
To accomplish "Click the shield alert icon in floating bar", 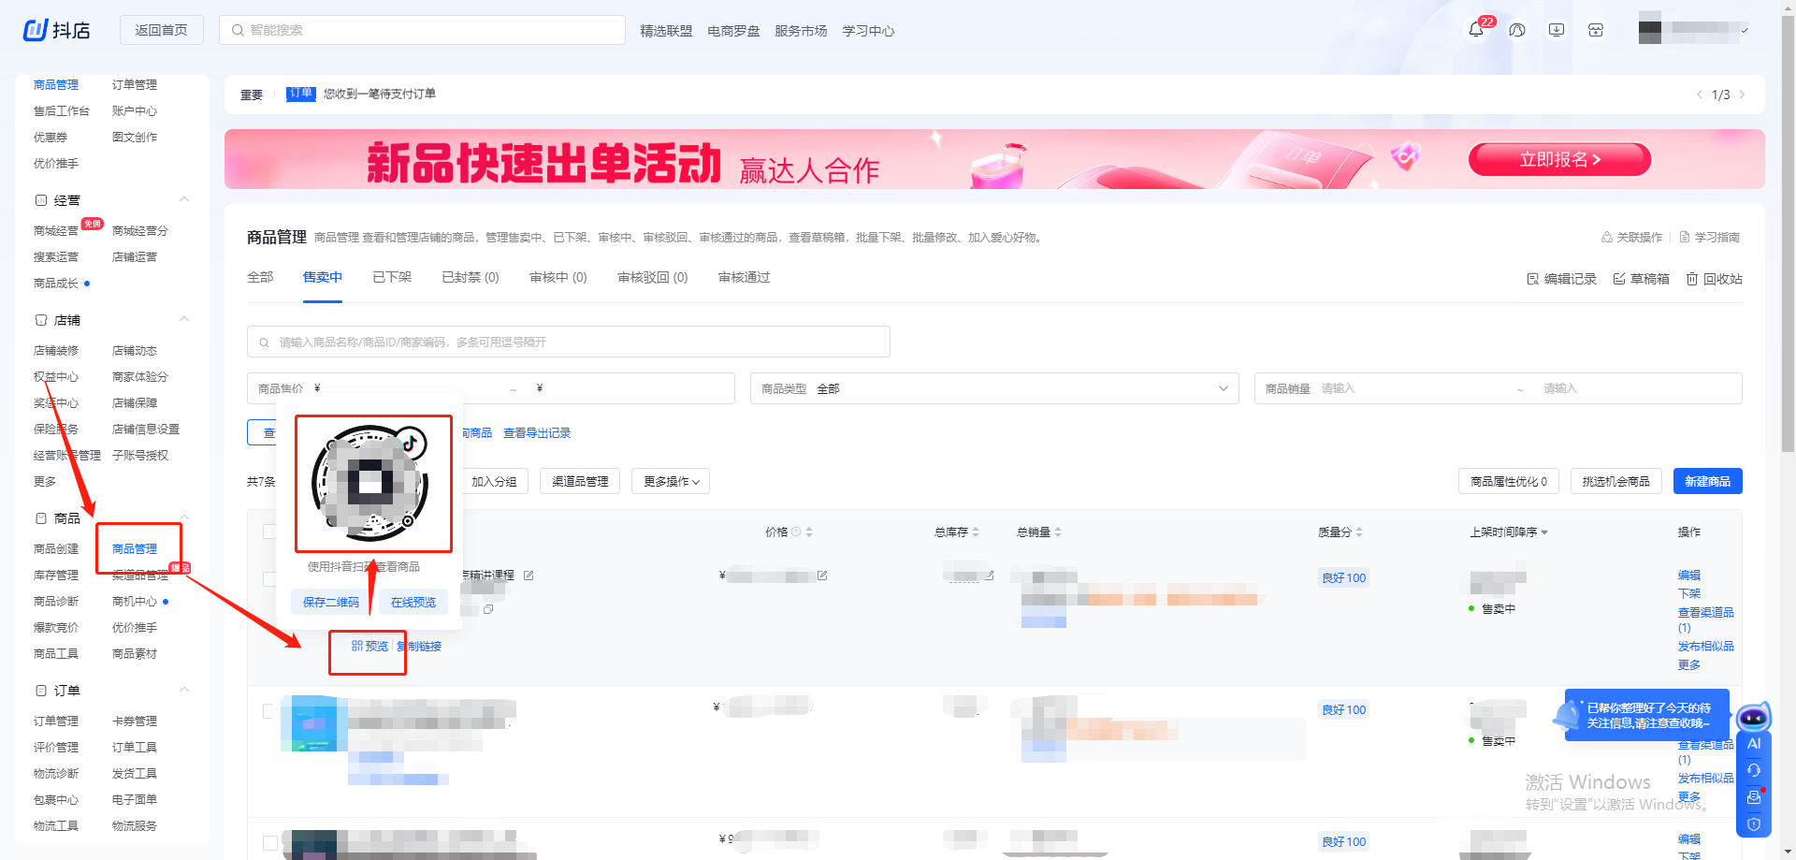I will click(1754, 824).
